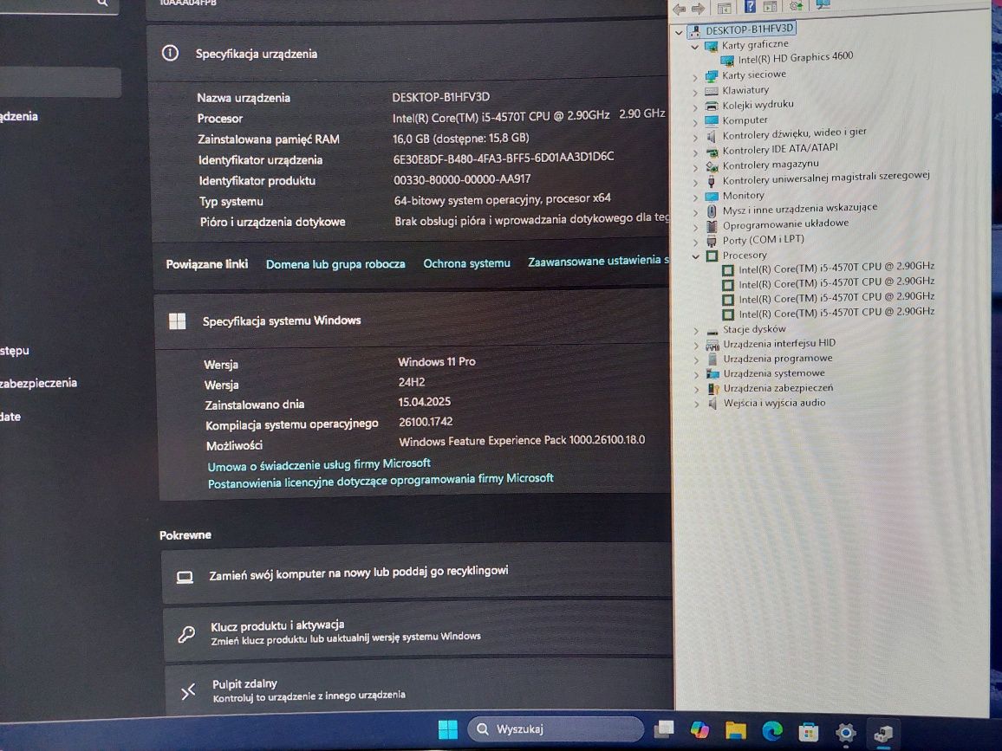Select Intel(R) HD Graphics 4600 device

pyautogui.click(x=795, y=57)
